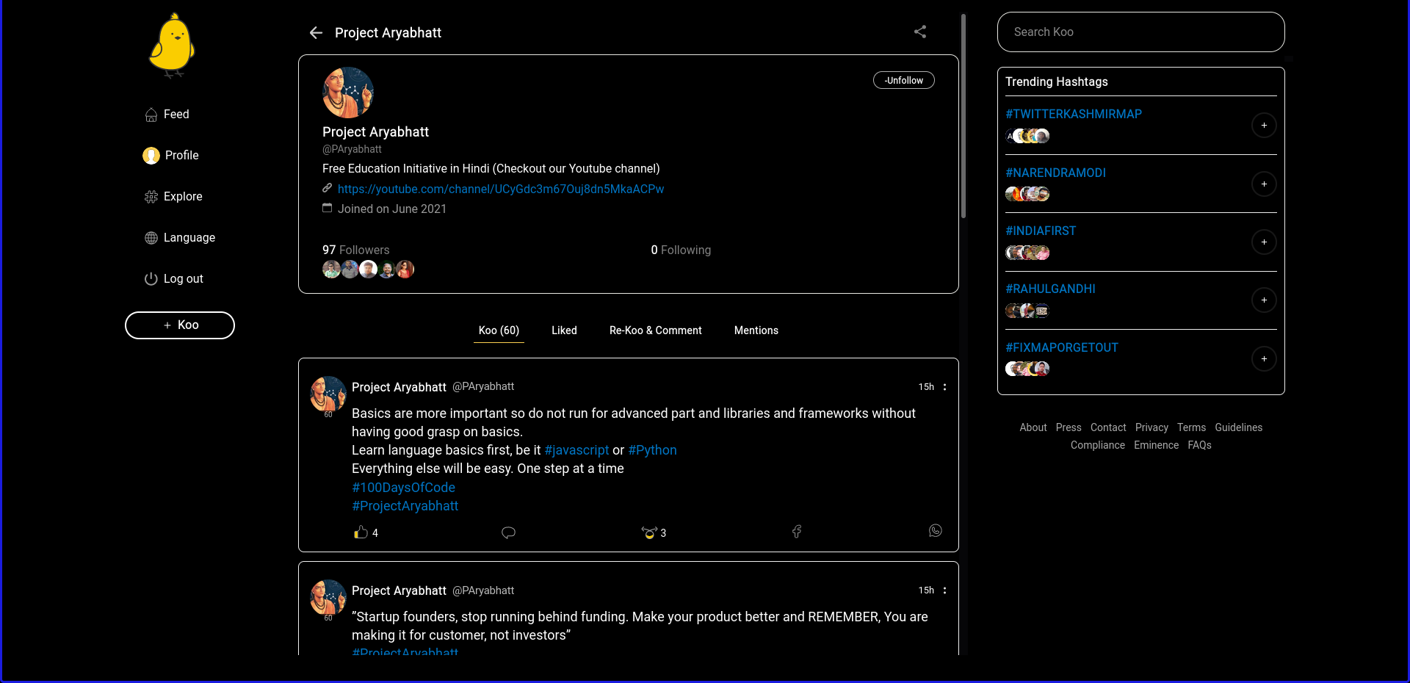Image resolution: width=1410 pixels, height=683 pixels.
Task: Select the Koo (60) tab
Action: (x=499, y=330)
